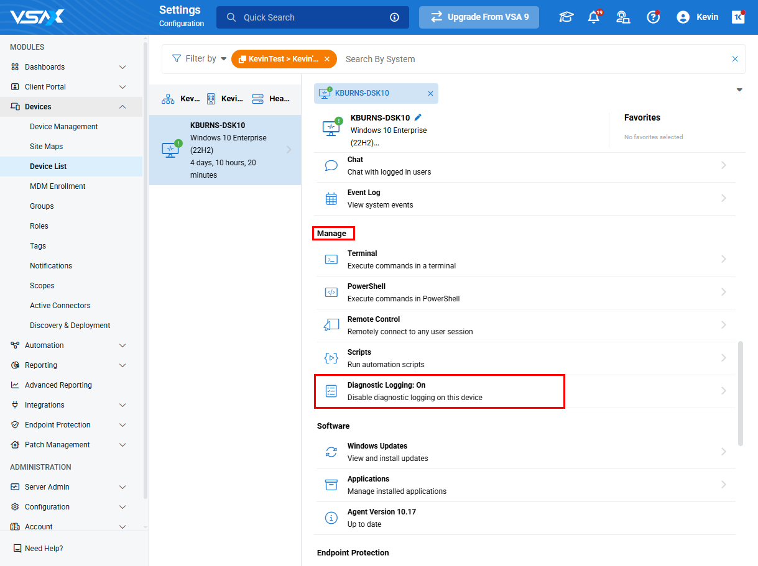758x566 pixels.
Task: Click the Quick Search info icon
Action: coord(394,17)
